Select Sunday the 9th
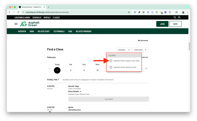This screenshot has height=121, width=197. [x=84, y=70]
